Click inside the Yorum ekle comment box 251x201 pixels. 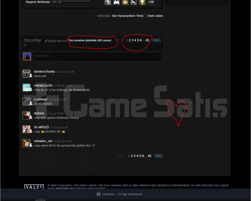click(97, 56)
